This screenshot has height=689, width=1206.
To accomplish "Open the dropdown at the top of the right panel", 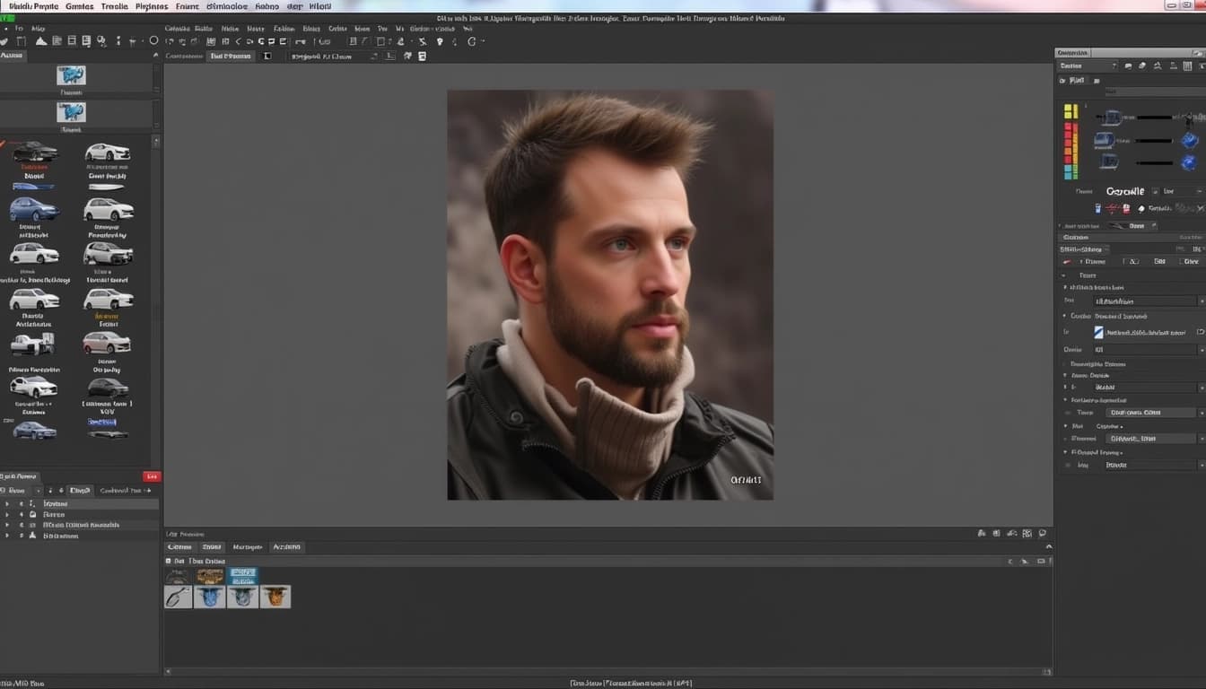I will (1087, 65).
